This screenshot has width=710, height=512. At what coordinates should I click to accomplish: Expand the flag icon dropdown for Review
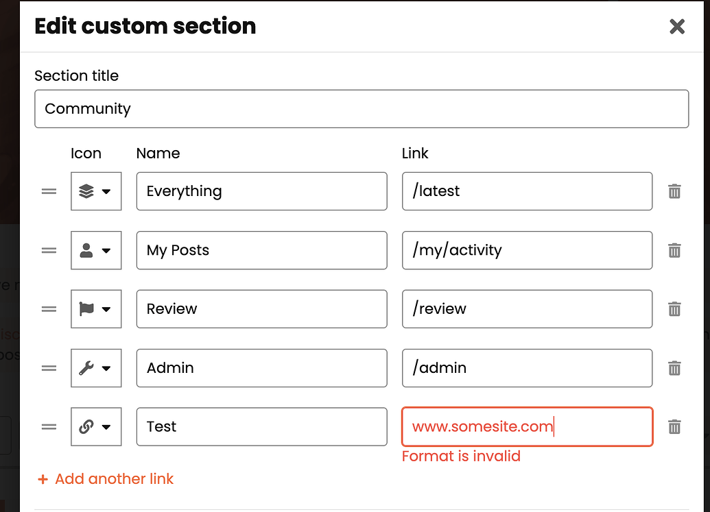96,309
